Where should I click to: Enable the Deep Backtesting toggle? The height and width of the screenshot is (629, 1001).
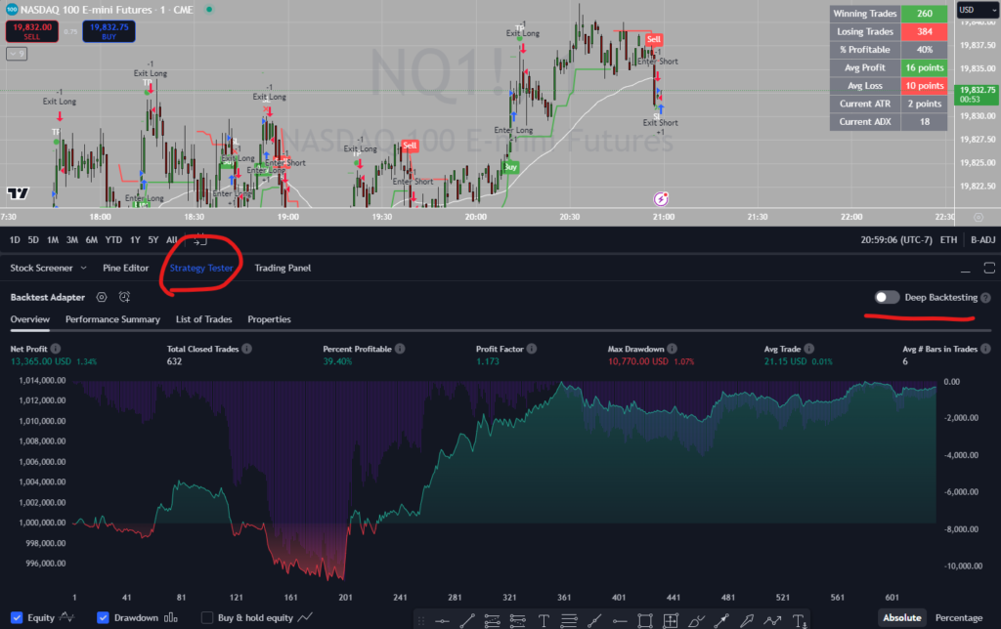(x=887, y=298)
